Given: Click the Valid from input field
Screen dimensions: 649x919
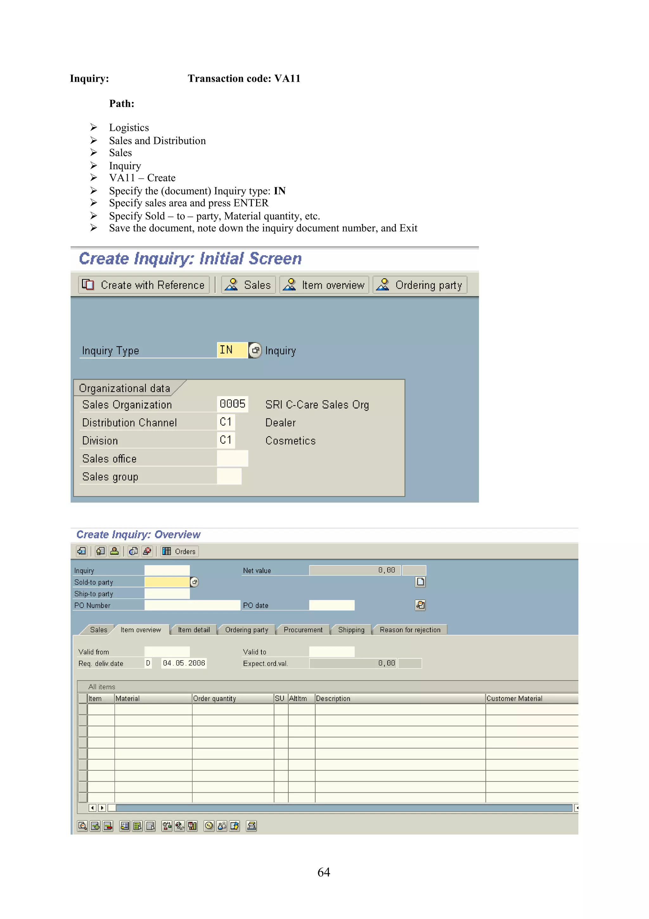Looking at the screenshot, I should point(167,652).
